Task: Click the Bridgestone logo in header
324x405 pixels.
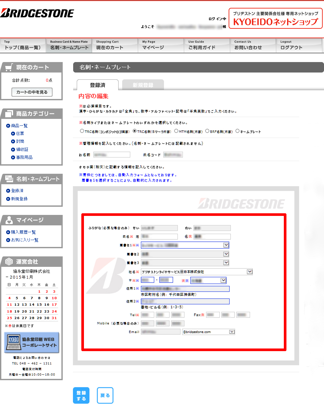Action: (37, 13)
